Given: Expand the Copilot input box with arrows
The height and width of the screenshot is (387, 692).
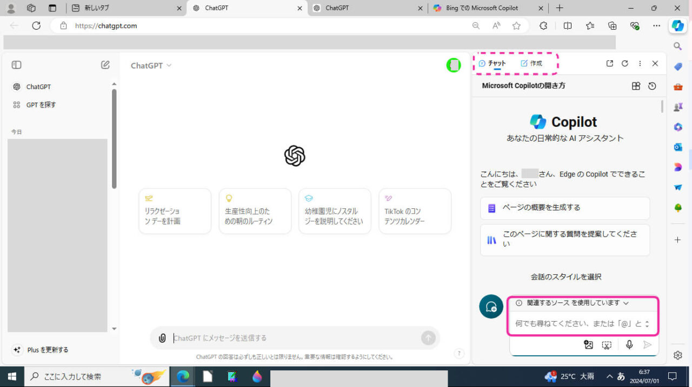Looking at the screenshot, I should tap(647, 324).
